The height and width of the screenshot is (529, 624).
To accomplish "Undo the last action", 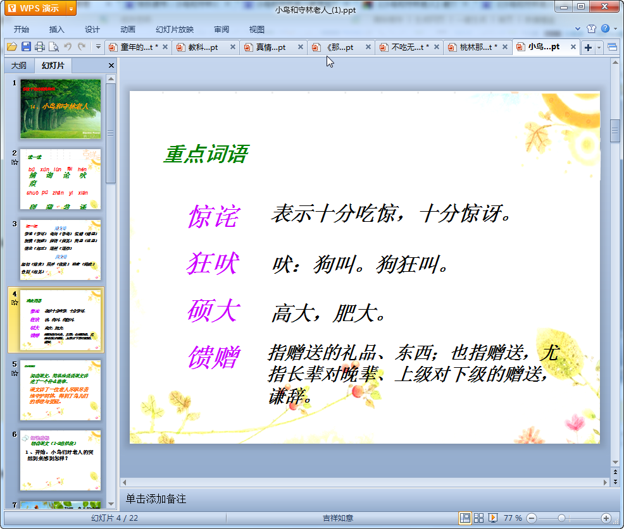I will click(68, 47).
